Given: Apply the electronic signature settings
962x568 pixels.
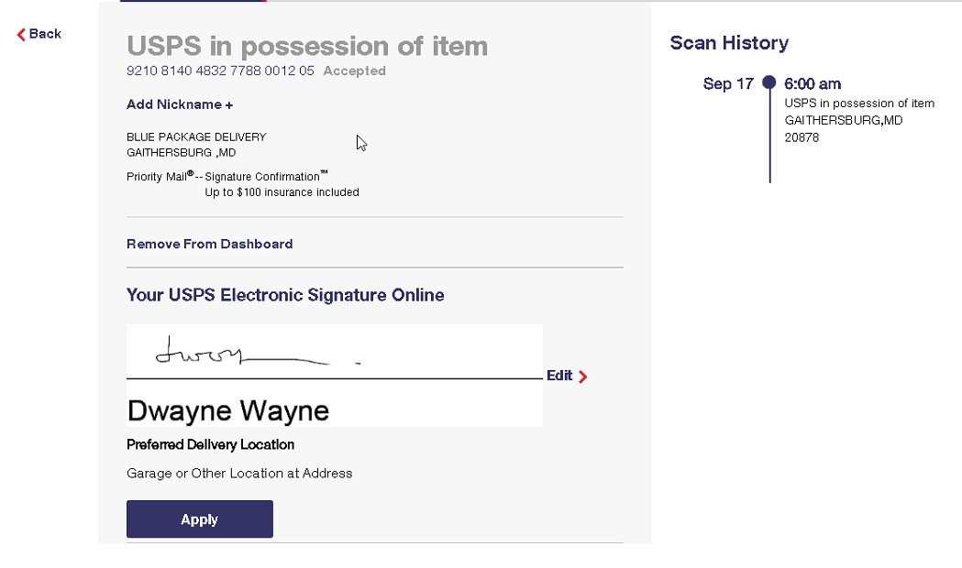Looking at the screenshot, I should pyautogui.click(x=199, y=519).
